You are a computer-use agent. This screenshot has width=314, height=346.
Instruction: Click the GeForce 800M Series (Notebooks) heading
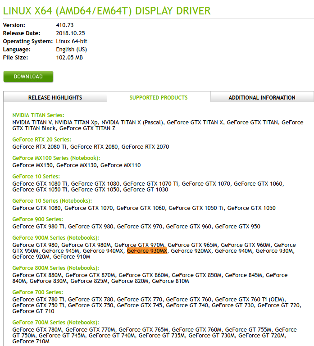[55, 268]
